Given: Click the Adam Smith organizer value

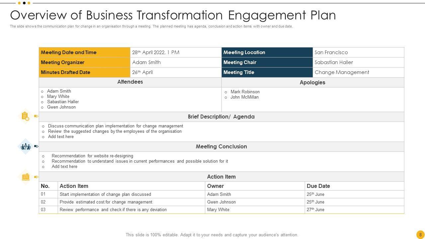Looking at the screenshot, I should pyautogui.click(x=146, y=62).
